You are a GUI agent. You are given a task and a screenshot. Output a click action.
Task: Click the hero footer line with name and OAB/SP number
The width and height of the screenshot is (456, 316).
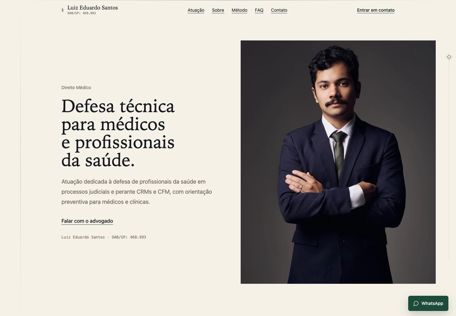point(104,237)
